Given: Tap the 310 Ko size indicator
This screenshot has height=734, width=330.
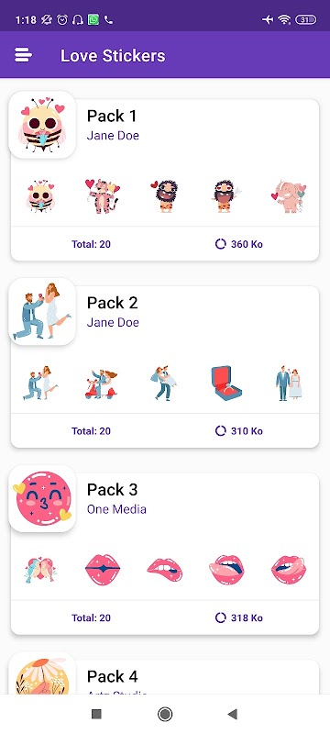Looking at the screenshot, I should [239, 430].
